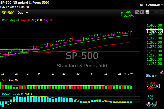The image size is (164, 109).
Task: Click the 19 date axis label
Action: coord(3,74)
